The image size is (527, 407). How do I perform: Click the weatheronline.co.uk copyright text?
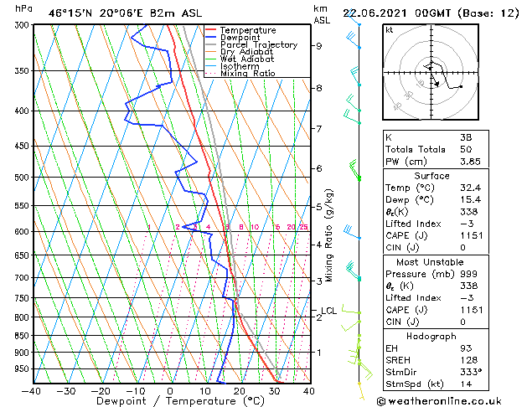click(439, 401)
